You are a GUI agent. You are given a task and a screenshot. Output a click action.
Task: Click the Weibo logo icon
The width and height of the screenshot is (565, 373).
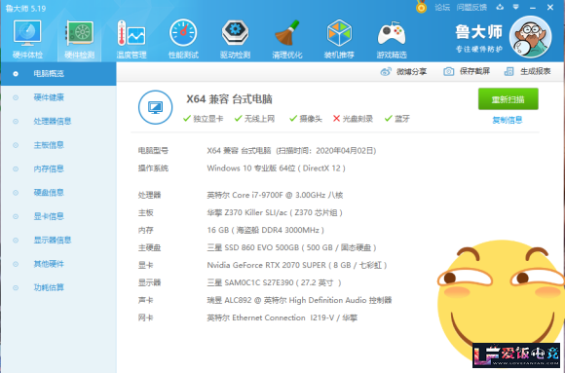pos(386,71)
